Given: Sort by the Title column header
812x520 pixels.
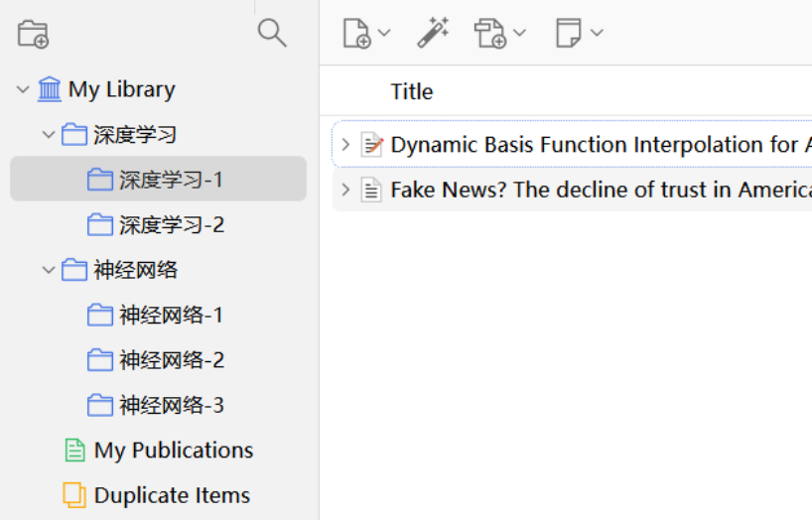Looking at the screenshot, I should tap(412, 91).
